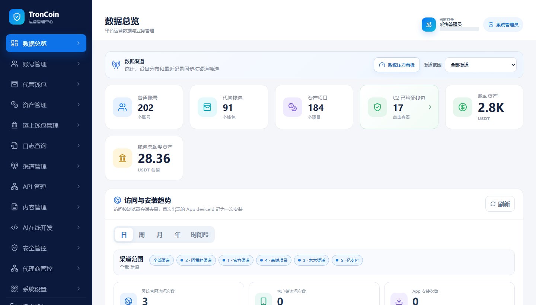536x305 pixels.
Task: Click the TronCoin shield logo icon
Action: click(x=17, y=17)
